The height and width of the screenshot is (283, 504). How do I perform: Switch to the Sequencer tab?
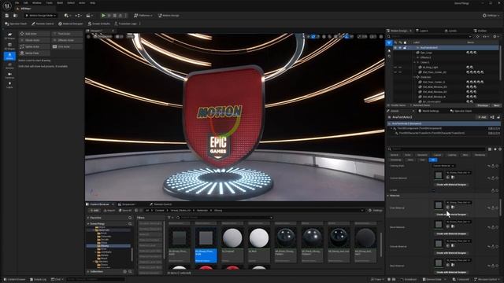[x=127, y=204]
